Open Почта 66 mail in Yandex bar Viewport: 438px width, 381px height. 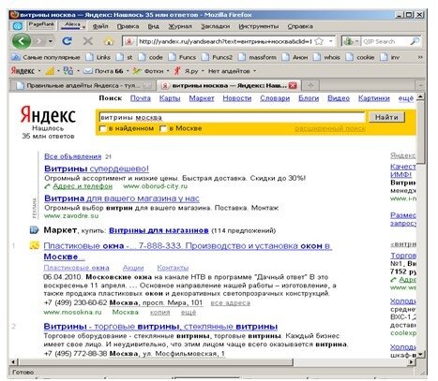pos(103,71)
